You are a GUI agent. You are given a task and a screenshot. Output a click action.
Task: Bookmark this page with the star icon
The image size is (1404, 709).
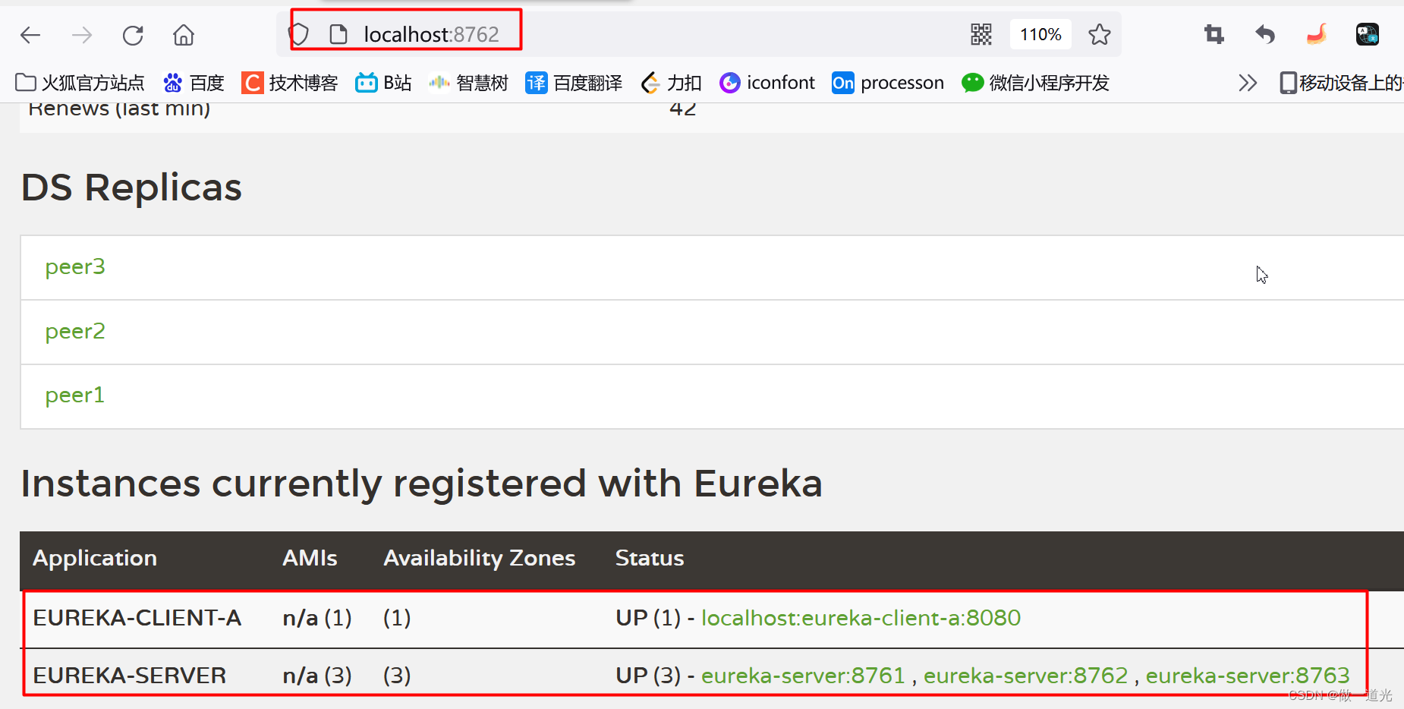pos(1100,34)
